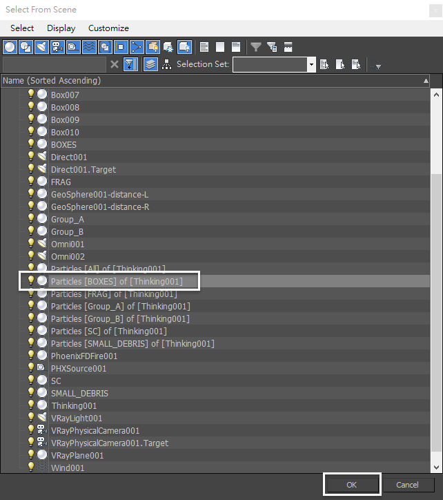This screenshot has width=443, height=500.
Task: Open the Selection Set dropdown
Action: 311,65
